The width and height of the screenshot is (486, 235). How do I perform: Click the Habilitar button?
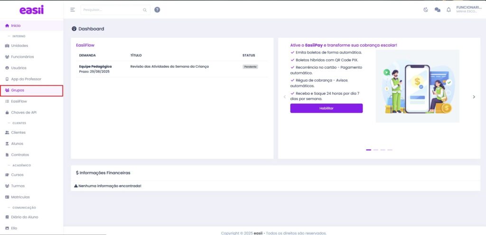326,108
